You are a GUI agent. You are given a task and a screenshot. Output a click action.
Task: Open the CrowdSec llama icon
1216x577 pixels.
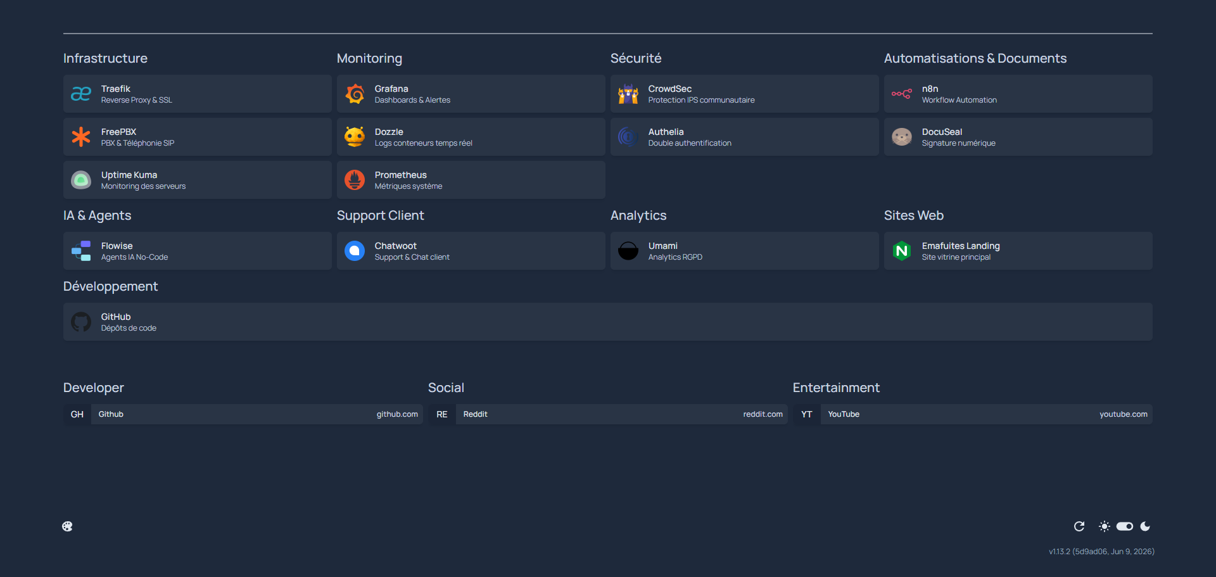[x=628, y=94]
